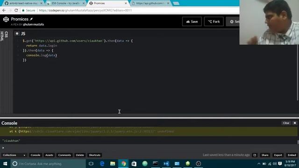
Task: Go back in browser history
Action: coord(4,10)
